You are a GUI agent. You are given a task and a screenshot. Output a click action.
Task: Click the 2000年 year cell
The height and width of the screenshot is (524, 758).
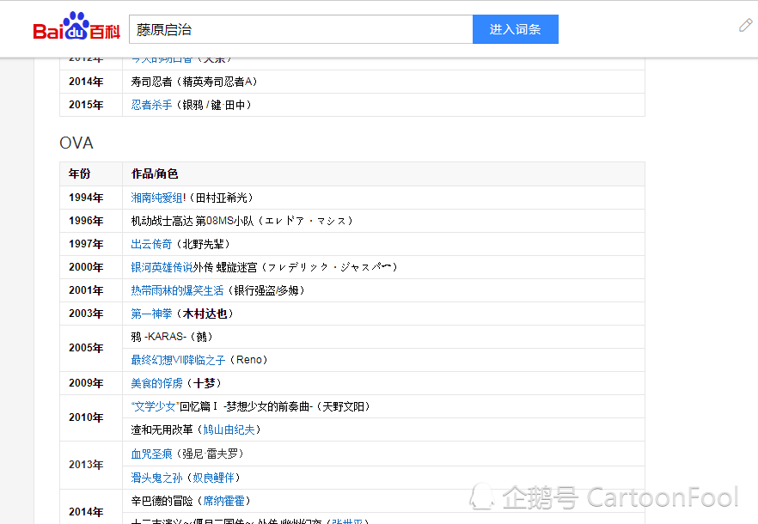[91, 267]
